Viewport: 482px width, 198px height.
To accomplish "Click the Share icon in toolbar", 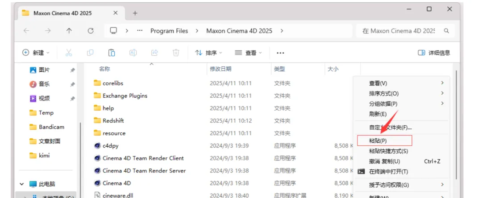I will (154, 53).
